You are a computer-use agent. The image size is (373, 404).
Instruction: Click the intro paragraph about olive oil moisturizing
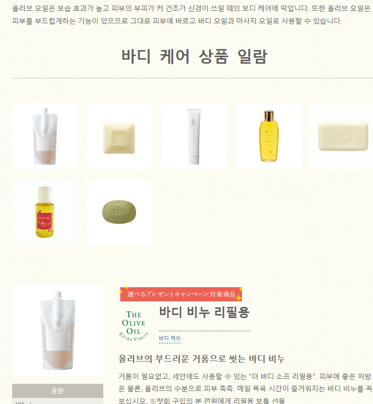[x=191, y=15]
